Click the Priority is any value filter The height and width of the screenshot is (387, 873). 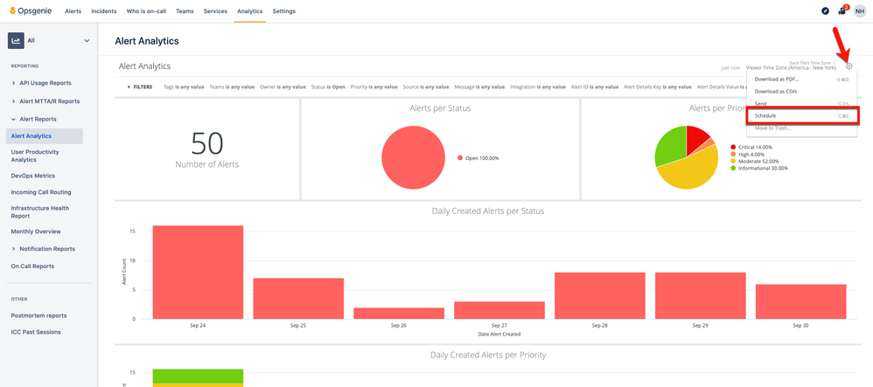374,87
